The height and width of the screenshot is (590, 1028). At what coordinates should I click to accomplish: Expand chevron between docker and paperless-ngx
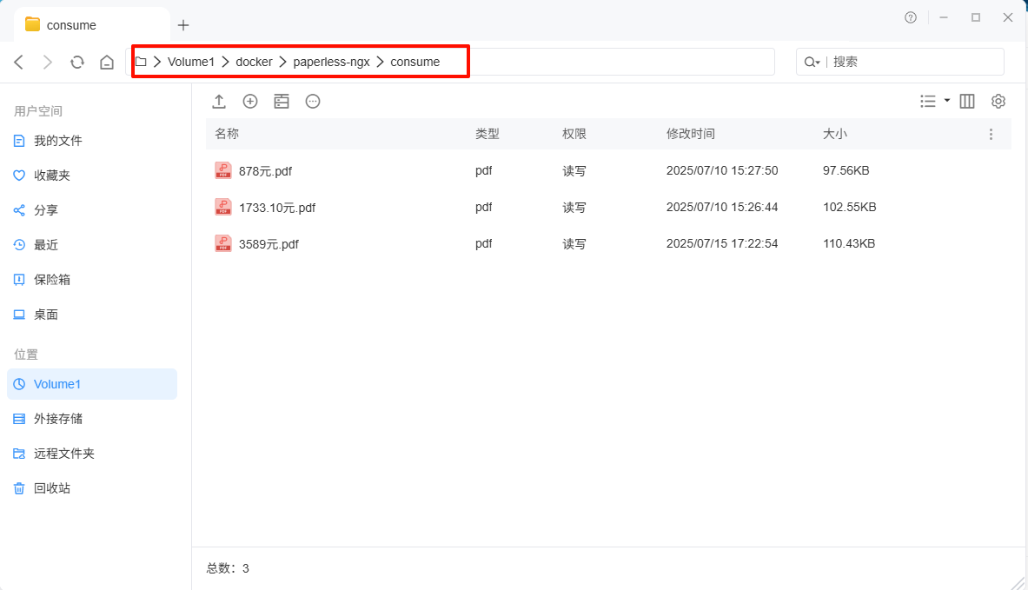click(x=283, y=62)
